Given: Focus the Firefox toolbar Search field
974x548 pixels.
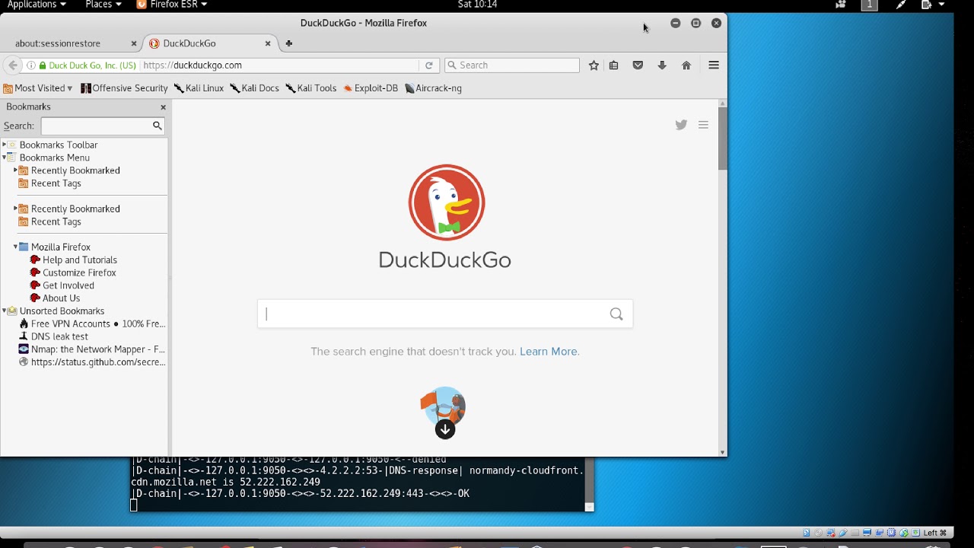Looking at the screenshot, I should (512, 65).
